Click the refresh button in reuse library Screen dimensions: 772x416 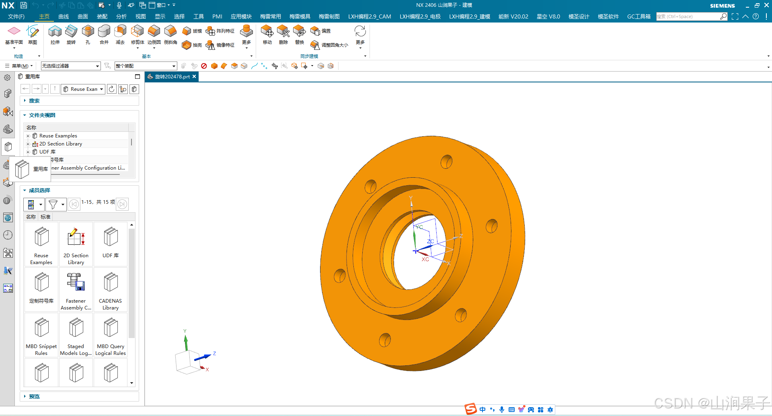click(x=112, y=89)
